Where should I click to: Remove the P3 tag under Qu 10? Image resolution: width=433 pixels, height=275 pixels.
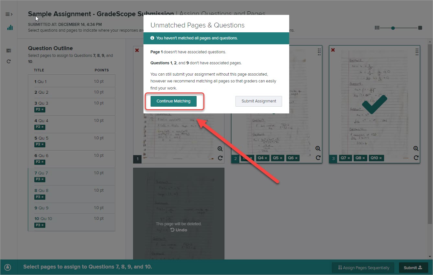point(43,225)
